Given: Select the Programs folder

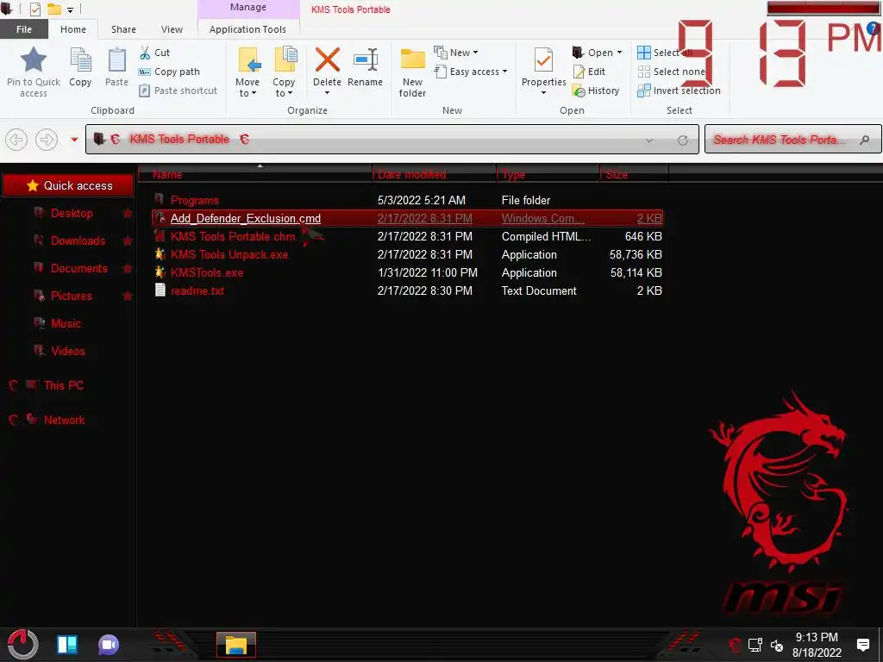Looking at the screenshot, I should [194, 200].
